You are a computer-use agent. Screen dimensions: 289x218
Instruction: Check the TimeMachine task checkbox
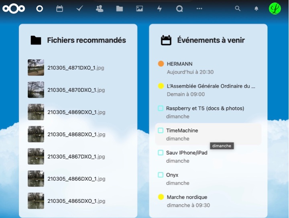pyautogui.click(x=161, y=130)
